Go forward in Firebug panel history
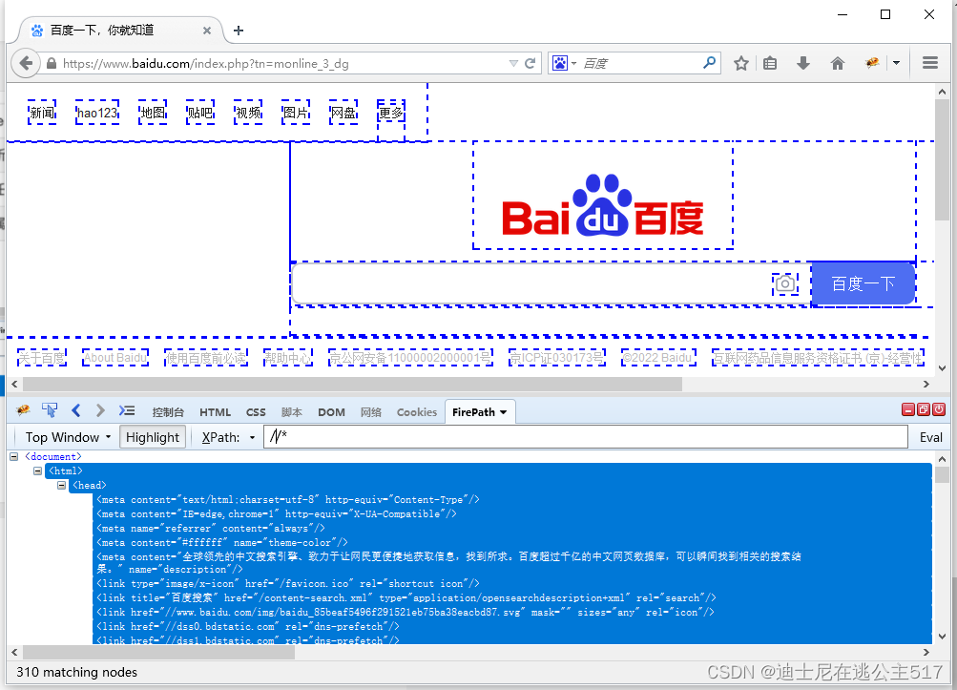 click(100, 410)
